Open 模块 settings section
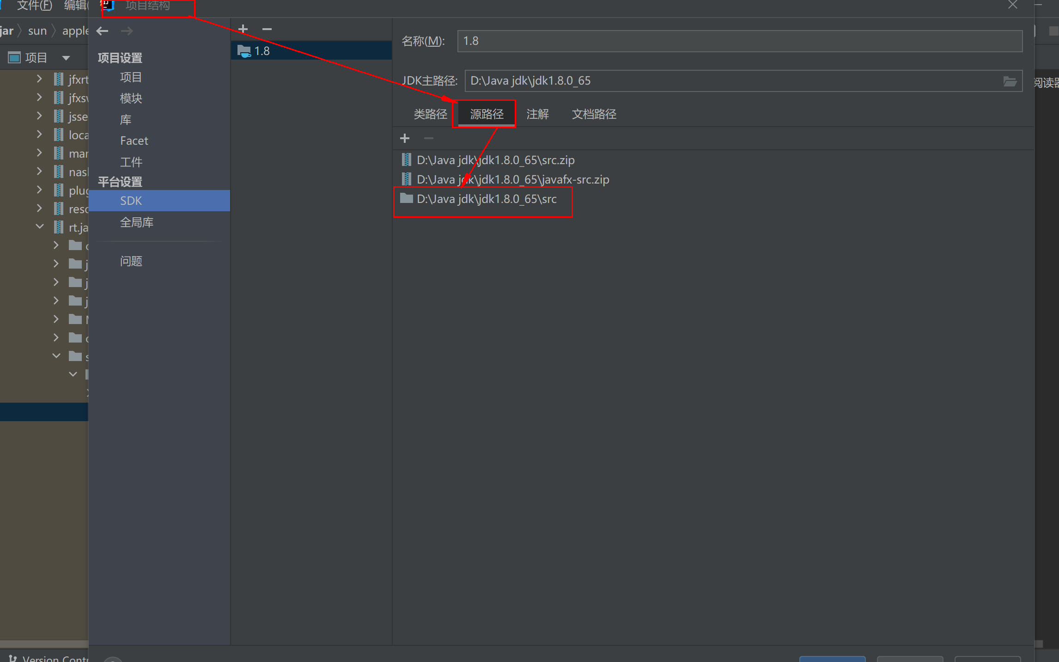The height and width of the screenshot is (662, 1059). click(x=131, y=98)
